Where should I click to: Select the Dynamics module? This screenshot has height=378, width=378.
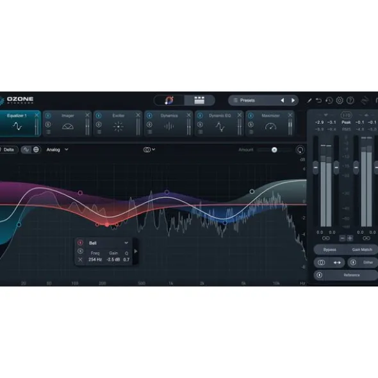point(169,123)
